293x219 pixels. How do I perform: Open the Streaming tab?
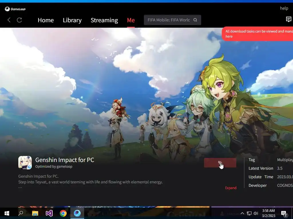click(104, 20)
